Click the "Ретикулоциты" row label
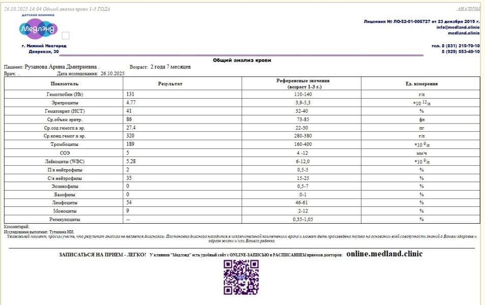The height and width of the screenshot is (305, 485). [64, 219]
